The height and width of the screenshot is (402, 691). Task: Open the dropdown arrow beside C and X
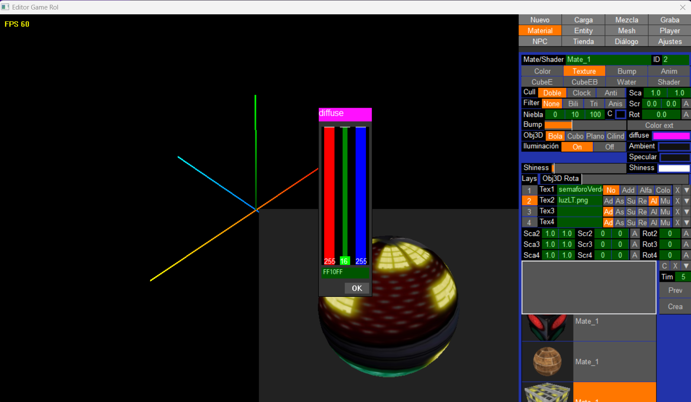(686, 266)
